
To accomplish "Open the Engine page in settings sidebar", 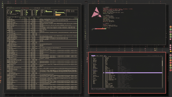I will coord(94,64).
